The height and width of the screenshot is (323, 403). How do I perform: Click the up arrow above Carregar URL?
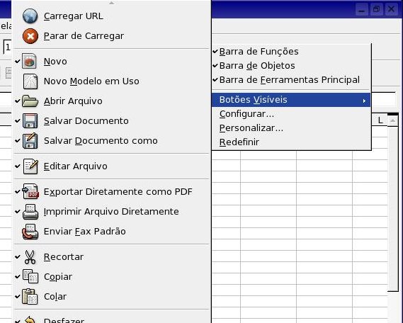coord(111,3)
